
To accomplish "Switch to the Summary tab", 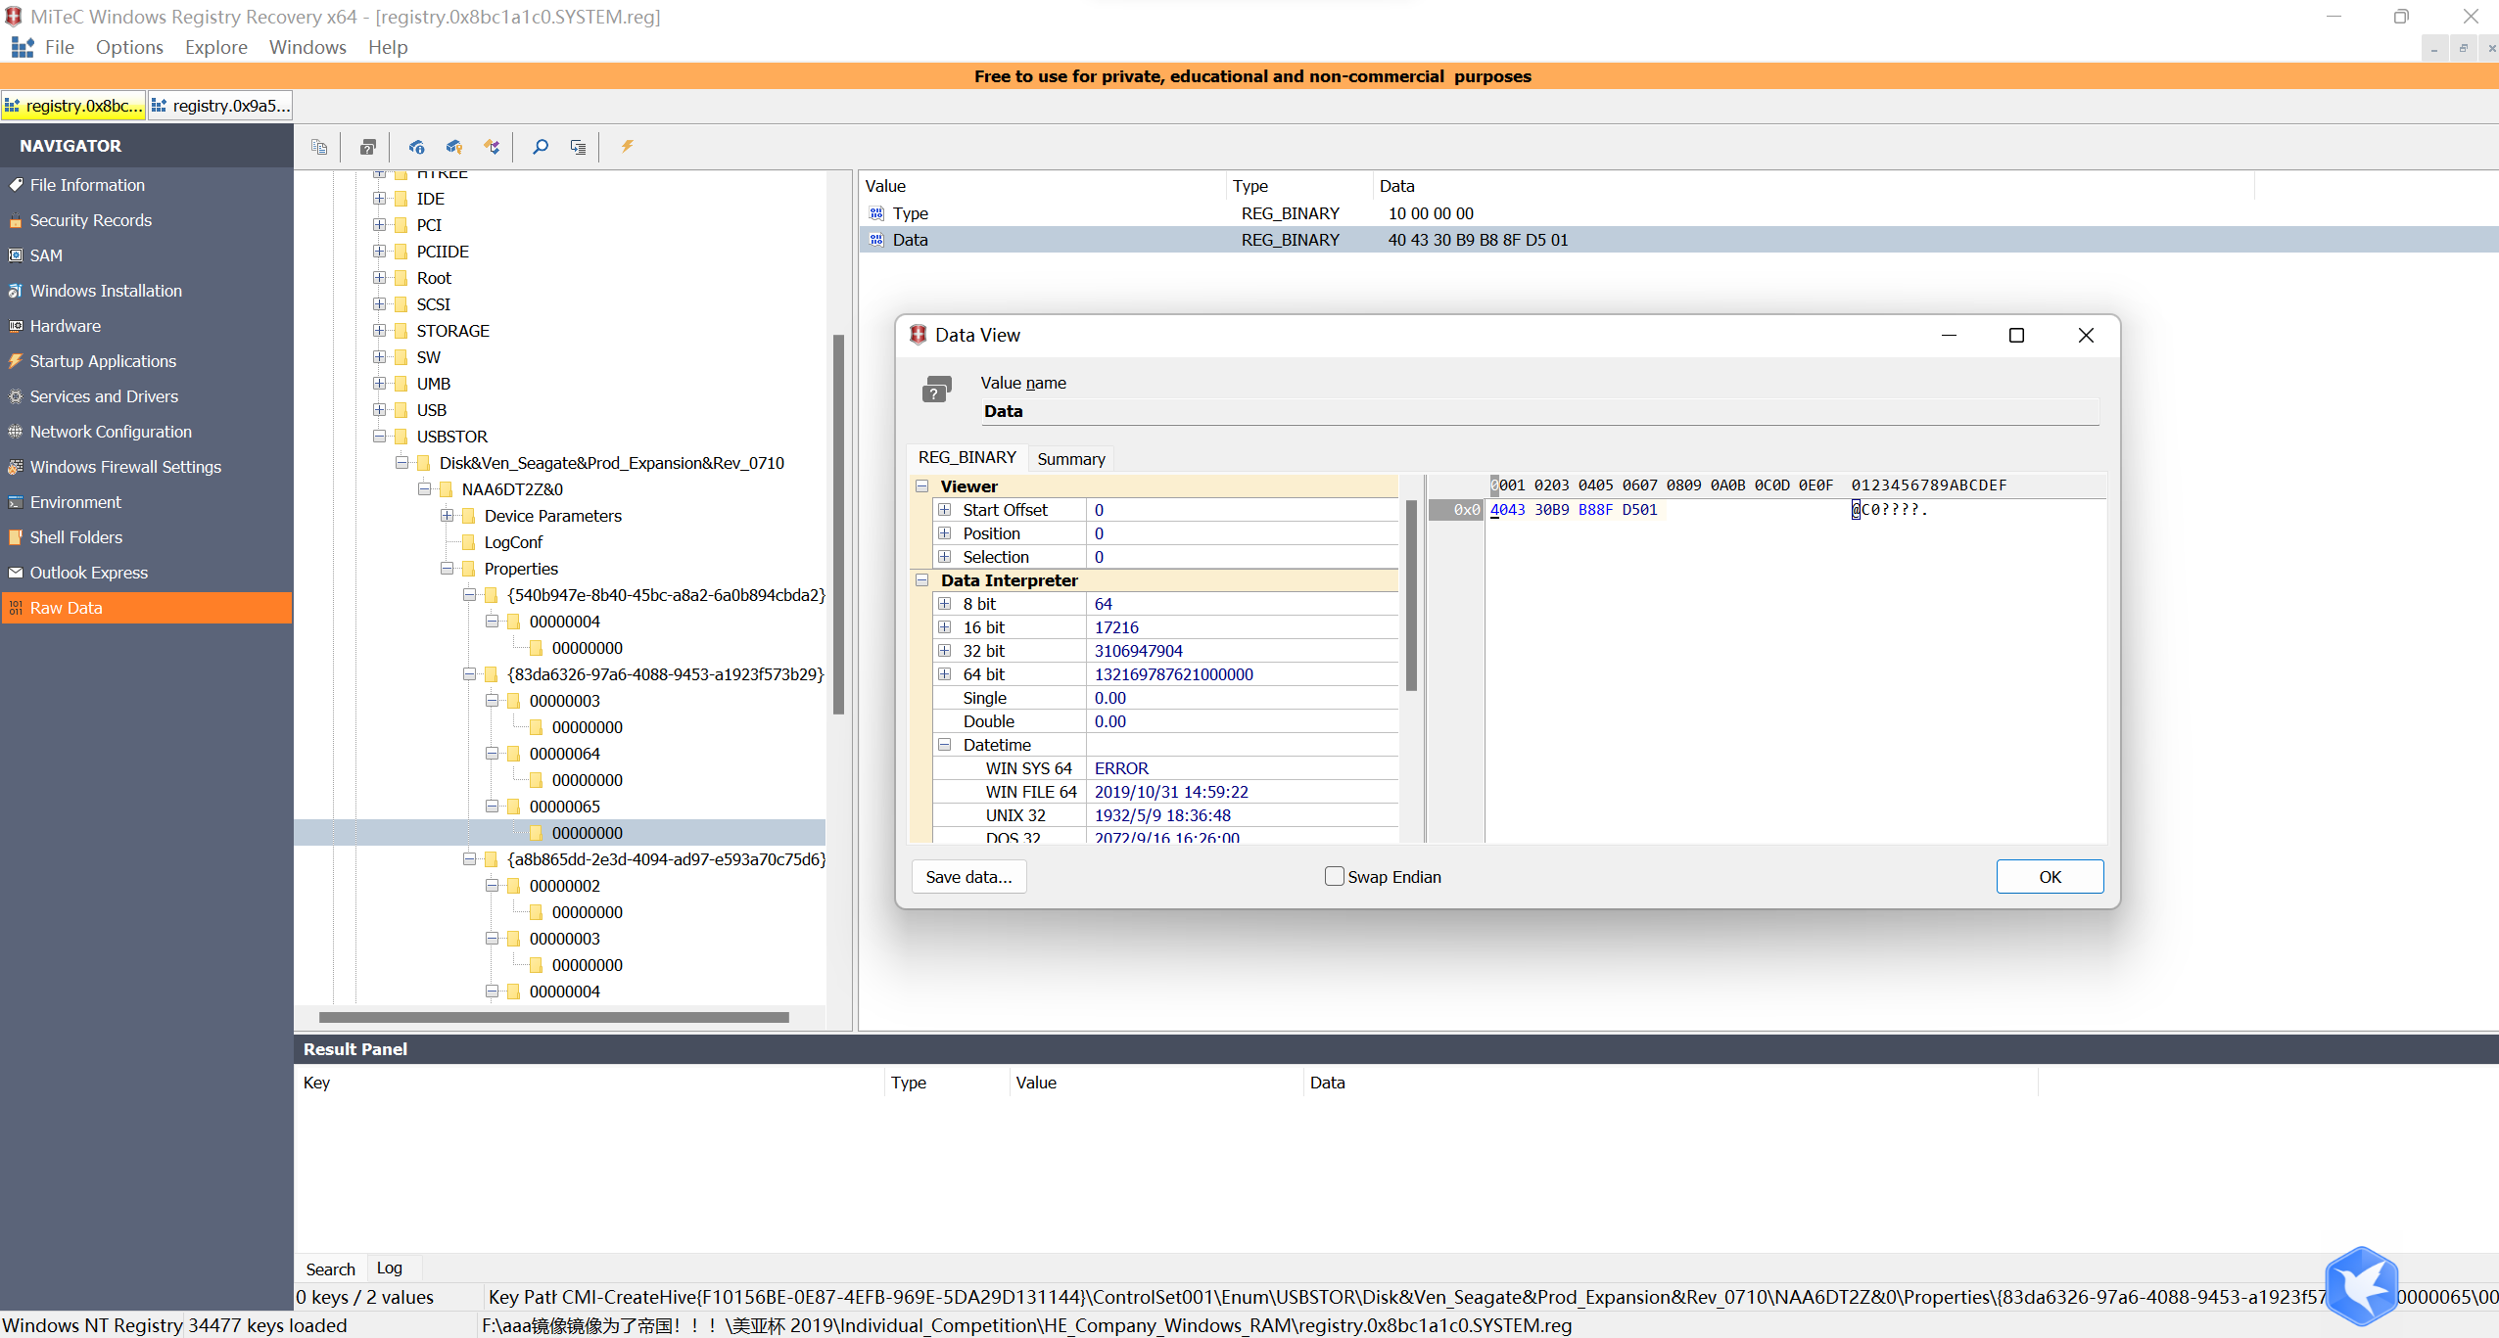I will (1070, 459).
